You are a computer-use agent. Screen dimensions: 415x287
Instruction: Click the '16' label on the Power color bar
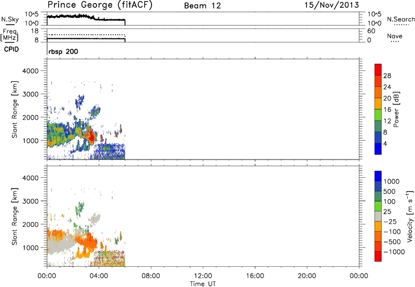click(387, 110)
